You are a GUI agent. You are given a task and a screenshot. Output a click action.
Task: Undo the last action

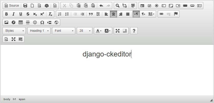pos(101,6)
